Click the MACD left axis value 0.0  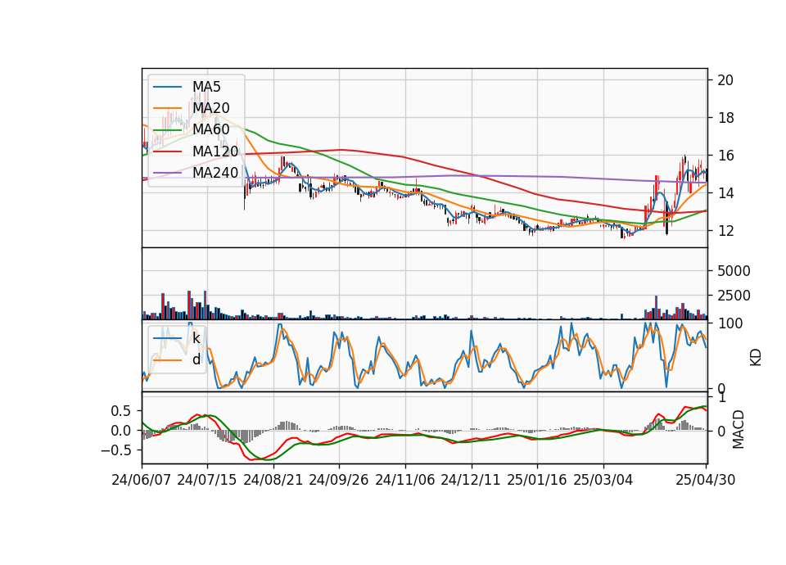point(120,431)
